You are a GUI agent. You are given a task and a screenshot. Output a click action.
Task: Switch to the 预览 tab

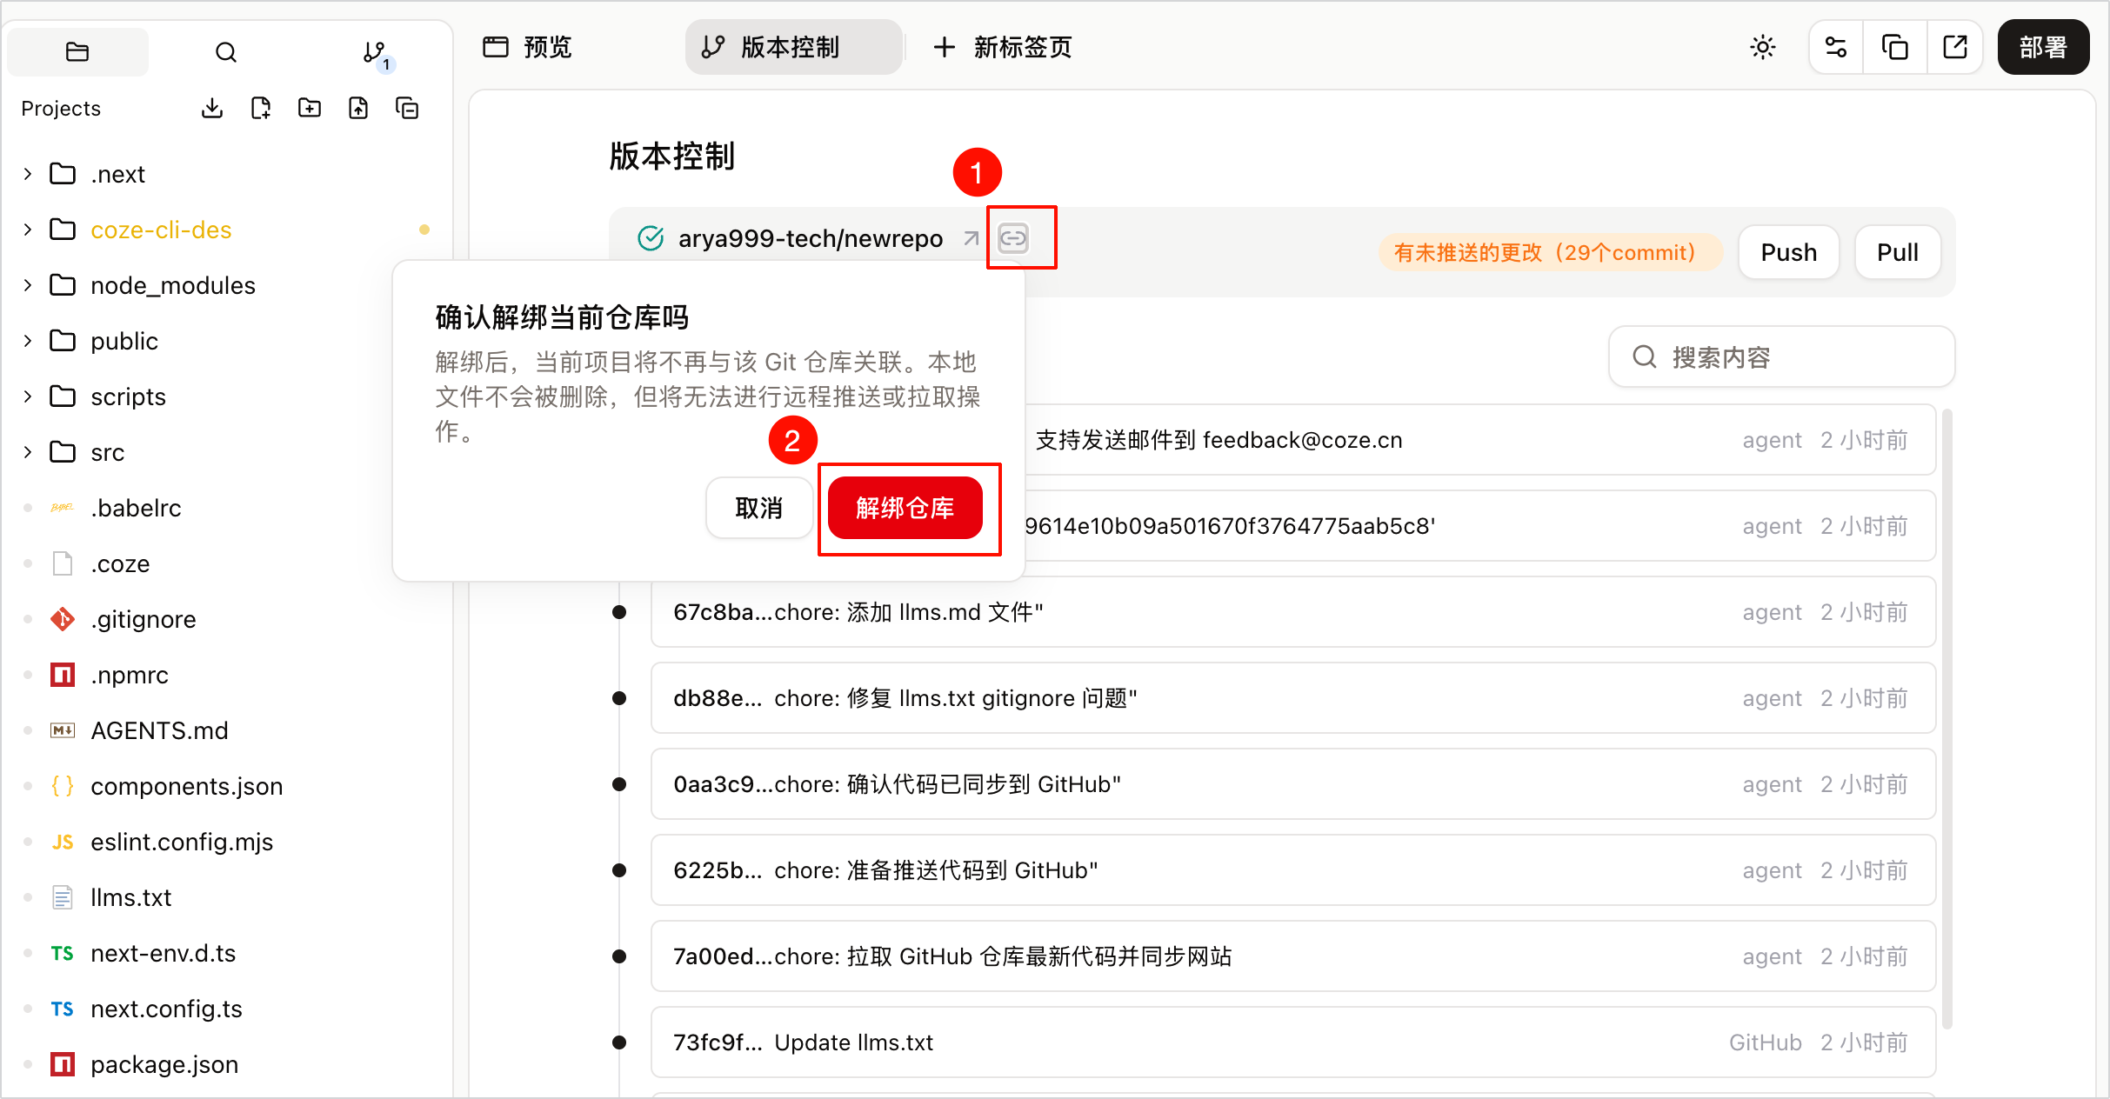[x=528, y=47]
